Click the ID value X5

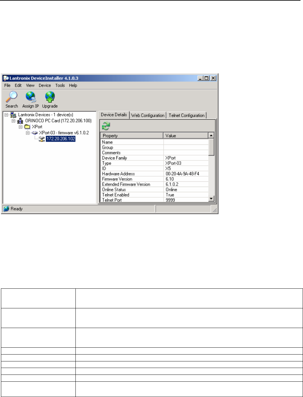168,169
